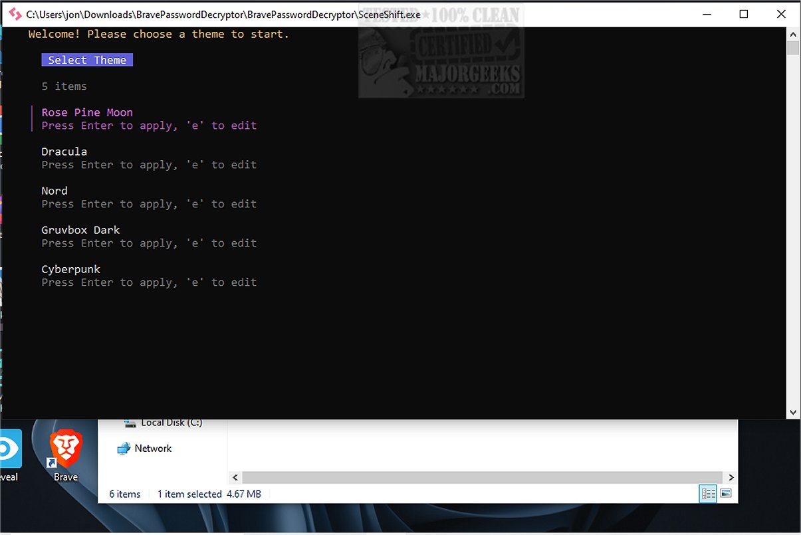Click the console vertical scrollbar thumb
801x535 pixels.
point(793,49)
